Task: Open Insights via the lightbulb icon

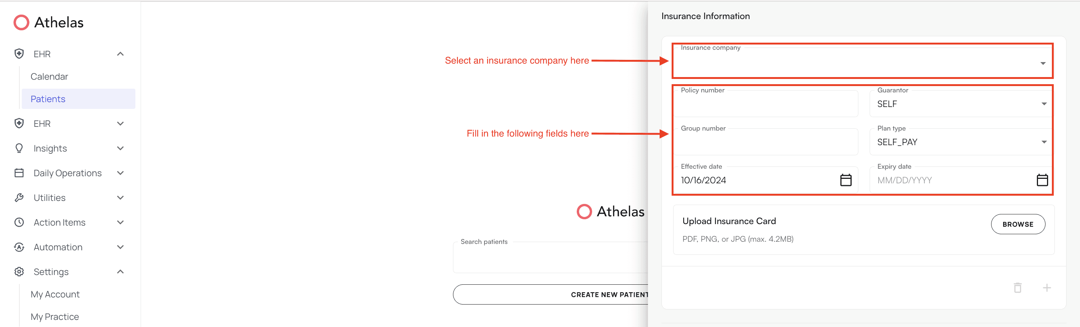Action: [x=19, y=148]
